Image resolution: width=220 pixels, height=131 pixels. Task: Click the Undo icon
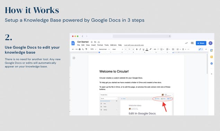click(73, 49)
